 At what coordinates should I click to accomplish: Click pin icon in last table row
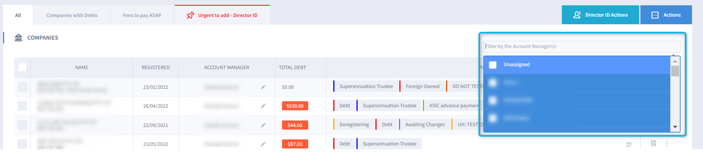629,144
